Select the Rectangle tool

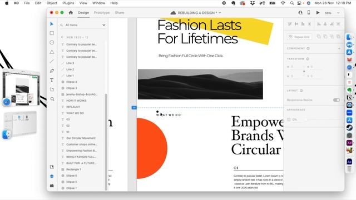tap(52, 33)
